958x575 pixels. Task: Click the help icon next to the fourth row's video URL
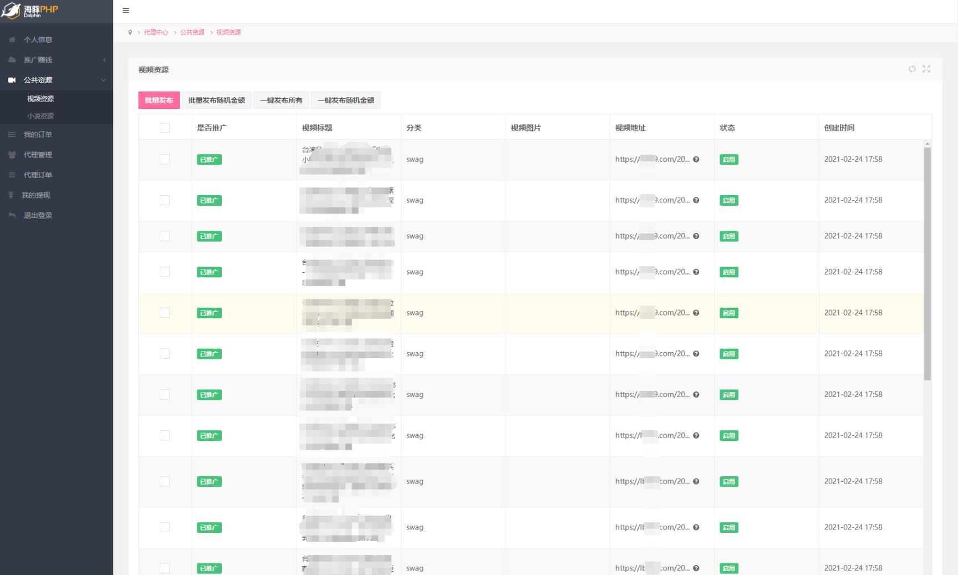(x=696, y=272)
